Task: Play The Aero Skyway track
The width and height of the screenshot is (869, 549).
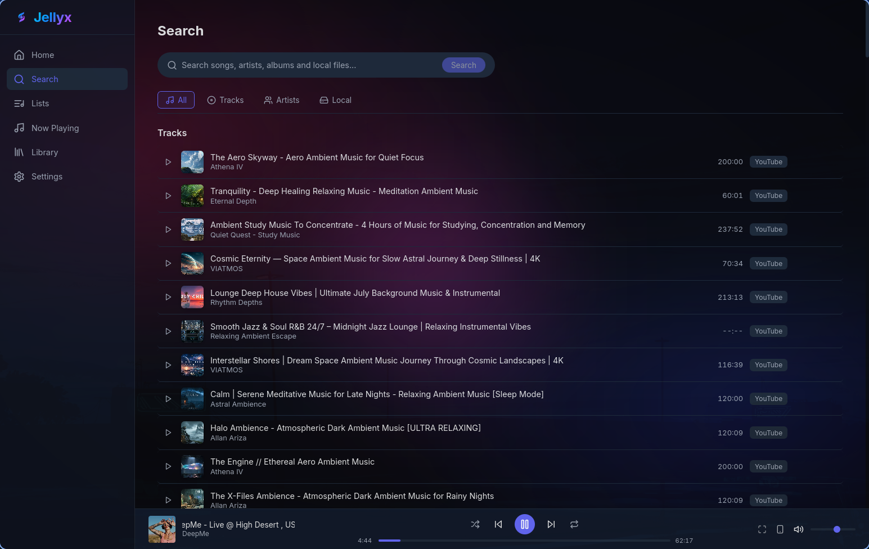Action: (168, 162)
